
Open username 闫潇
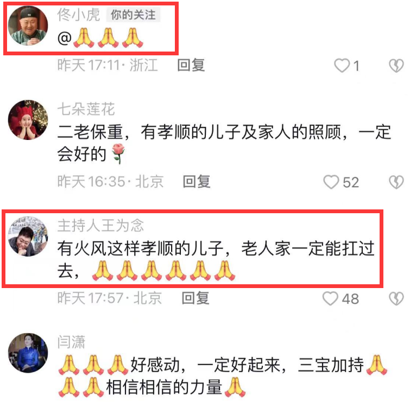(x=71, y=342)
